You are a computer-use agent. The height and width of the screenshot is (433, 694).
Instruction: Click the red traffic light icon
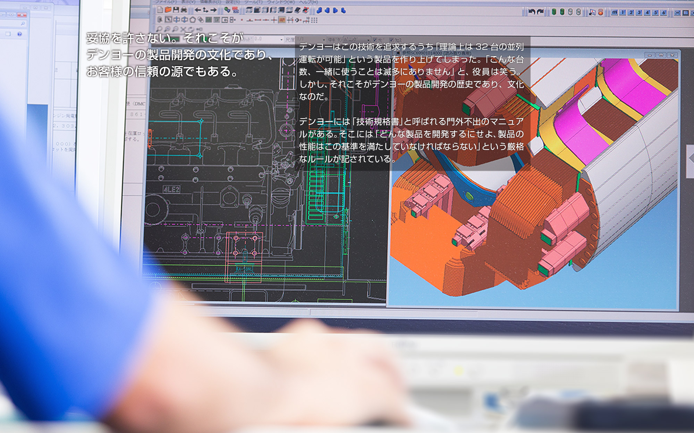[x=600, y=12]
